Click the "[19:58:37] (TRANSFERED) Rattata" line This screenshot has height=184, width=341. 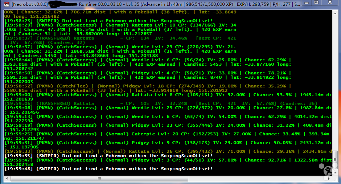tap(120, 38)
